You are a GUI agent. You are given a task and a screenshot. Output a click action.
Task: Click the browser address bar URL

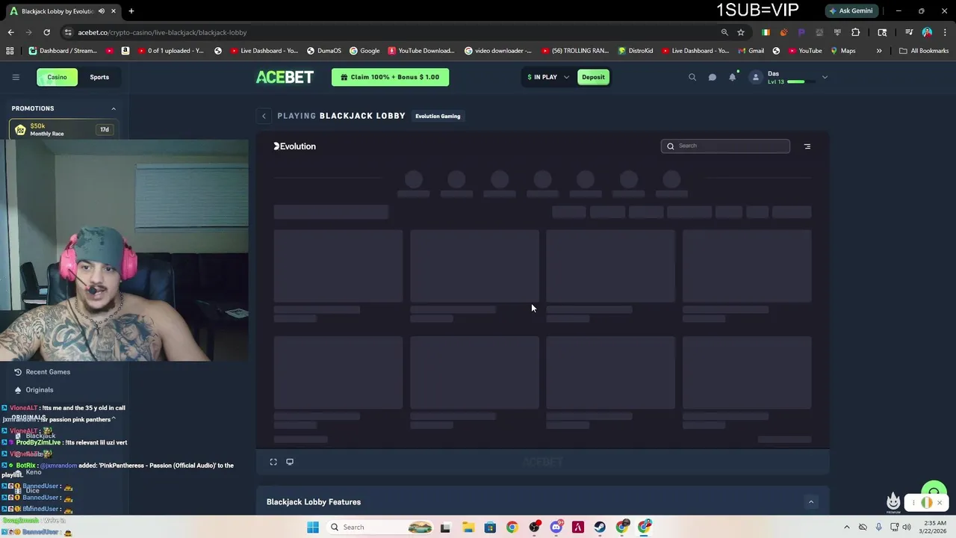pyautogui.click(x=162, y=32)
